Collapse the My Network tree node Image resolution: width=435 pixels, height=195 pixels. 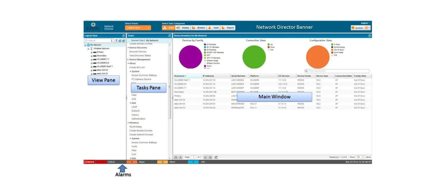85,45
